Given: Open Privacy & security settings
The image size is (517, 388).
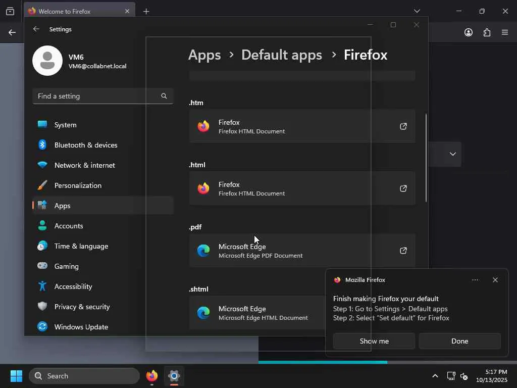Looking at the screenshot, I should click(x=103, y=307).
